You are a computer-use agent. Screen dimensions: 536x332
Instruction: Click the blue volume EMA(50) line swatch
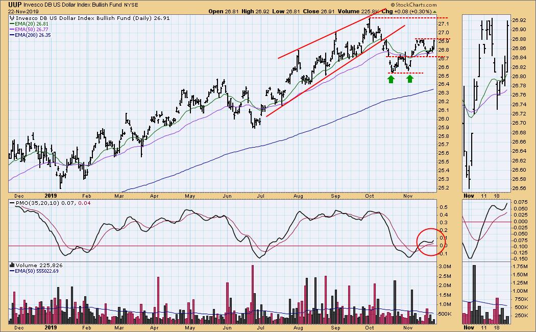[x=12, y=271]
